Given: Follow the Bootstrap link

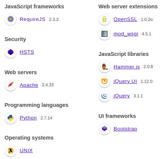Looking at the screenshot, I should click(x=125, y=129).
